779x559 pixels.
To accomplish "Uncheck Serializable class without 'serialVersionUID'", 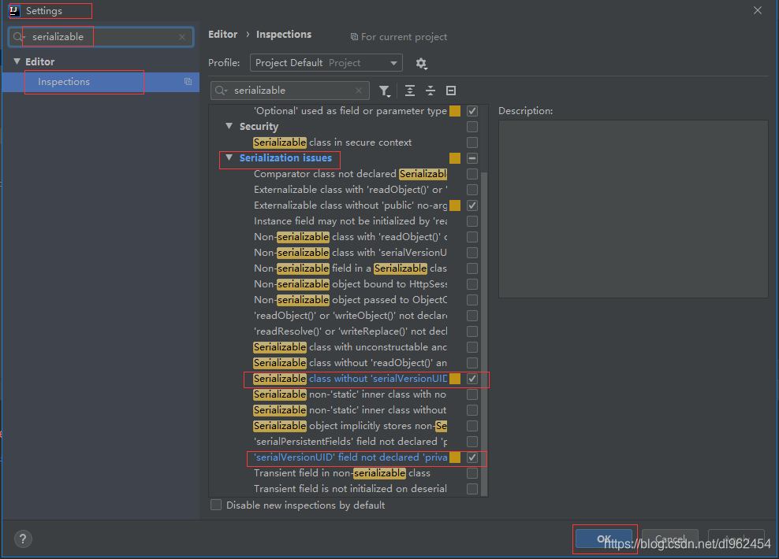I will 472,379.
